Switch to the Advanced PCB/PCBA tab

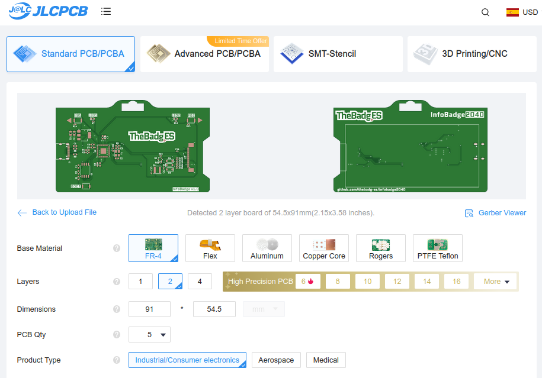click(204, 54)
